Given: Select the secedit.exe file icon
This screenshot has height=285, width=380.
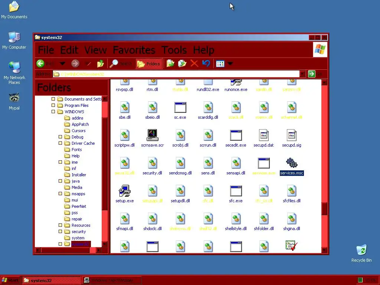Looking at the screenshot, I should (236, 135).
